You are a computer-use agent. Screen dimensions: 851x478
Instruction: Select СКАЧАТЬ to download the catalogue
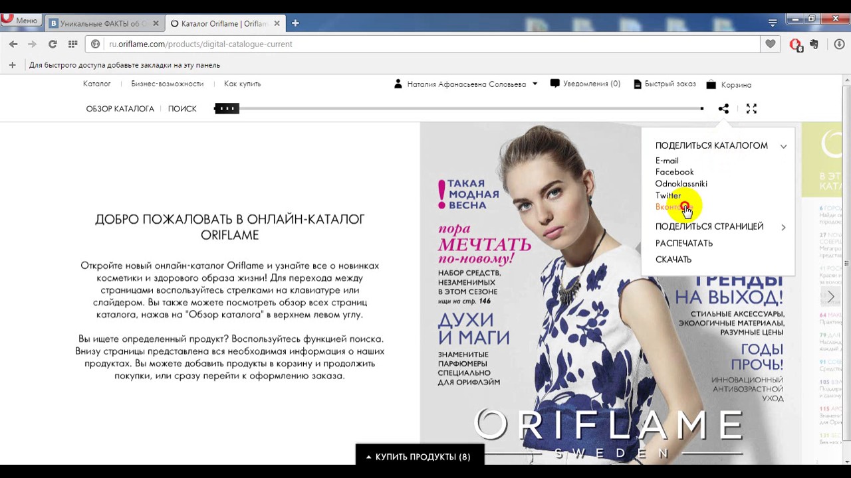point(673,260)
